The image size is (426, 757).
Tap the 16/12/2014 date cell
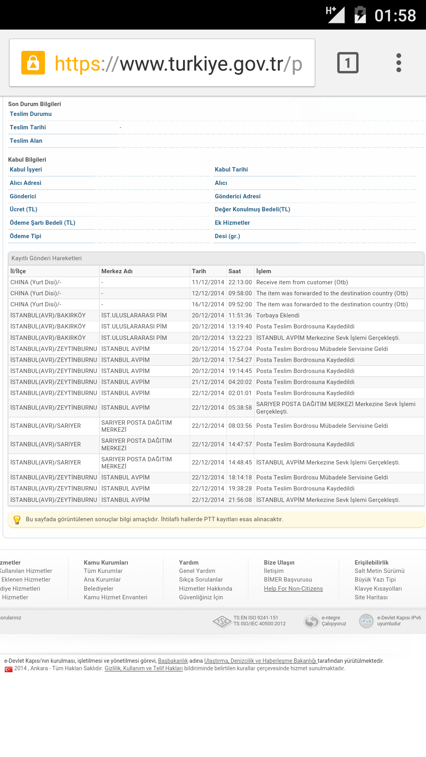coord(208,304)
